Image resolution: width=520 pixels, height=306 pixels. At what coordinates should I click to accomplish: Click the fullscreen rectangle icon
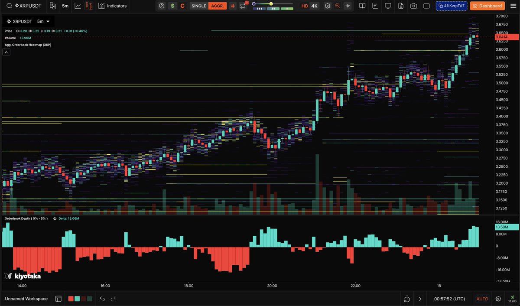(x=426, y=6)
